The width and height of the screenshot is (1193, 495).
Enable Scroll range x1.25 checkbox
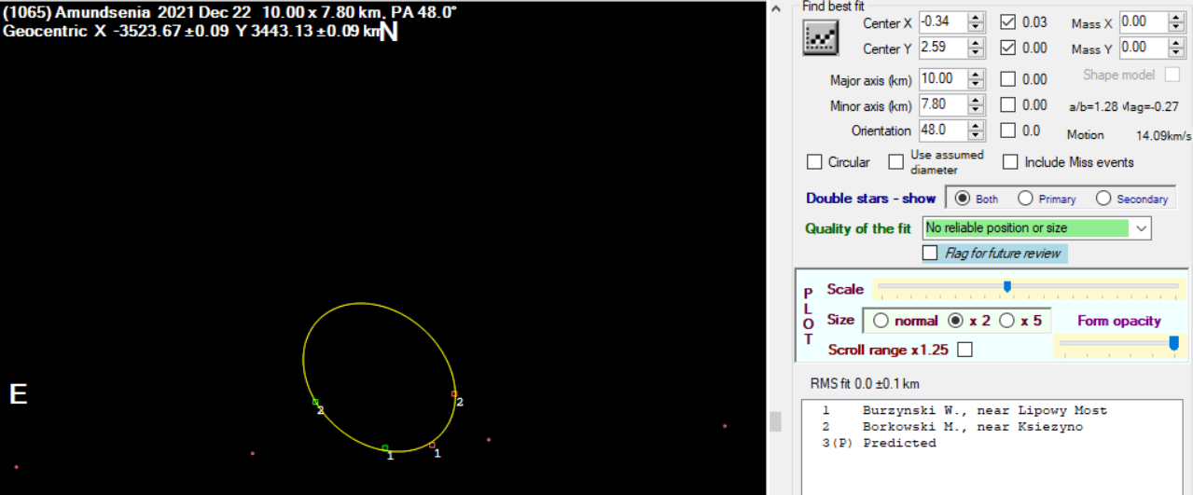[x=965, y=350]
